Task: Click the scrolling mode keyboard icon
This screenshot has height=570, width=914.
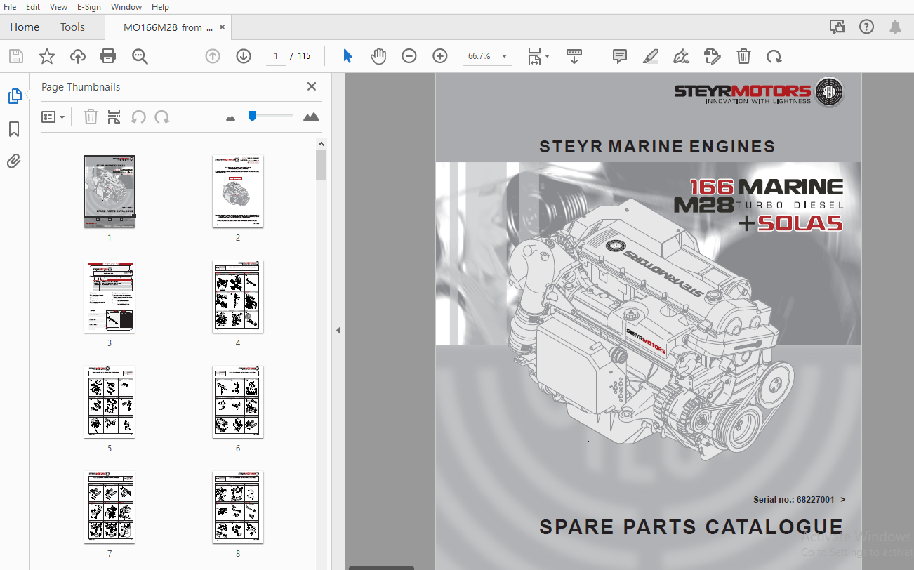Action: click(x=574, y=56)
